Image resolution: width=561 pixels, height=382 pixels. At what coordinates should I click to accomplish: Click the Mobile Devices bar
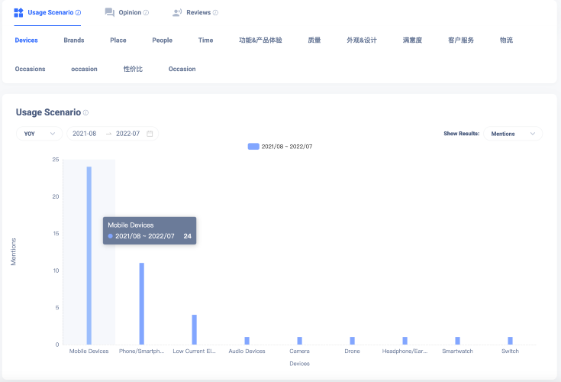click(89, 255)
